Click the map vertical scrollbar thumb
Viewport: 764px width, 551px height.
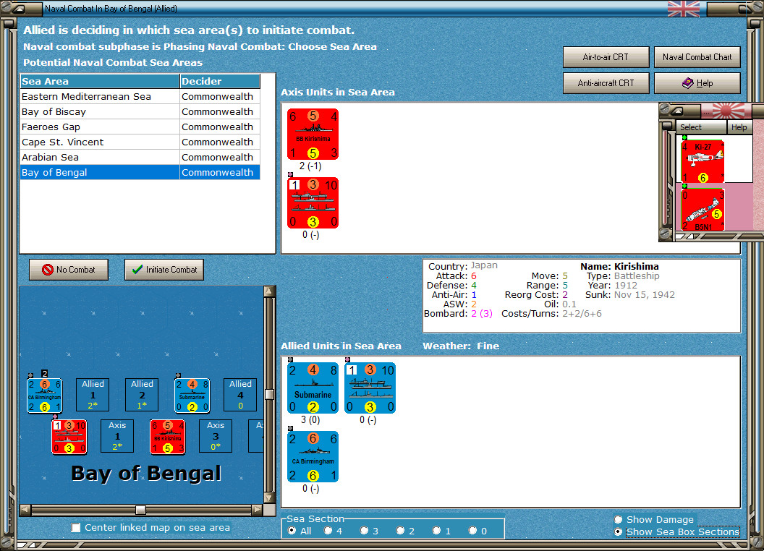pyautogui.click(x=269, y=394)
